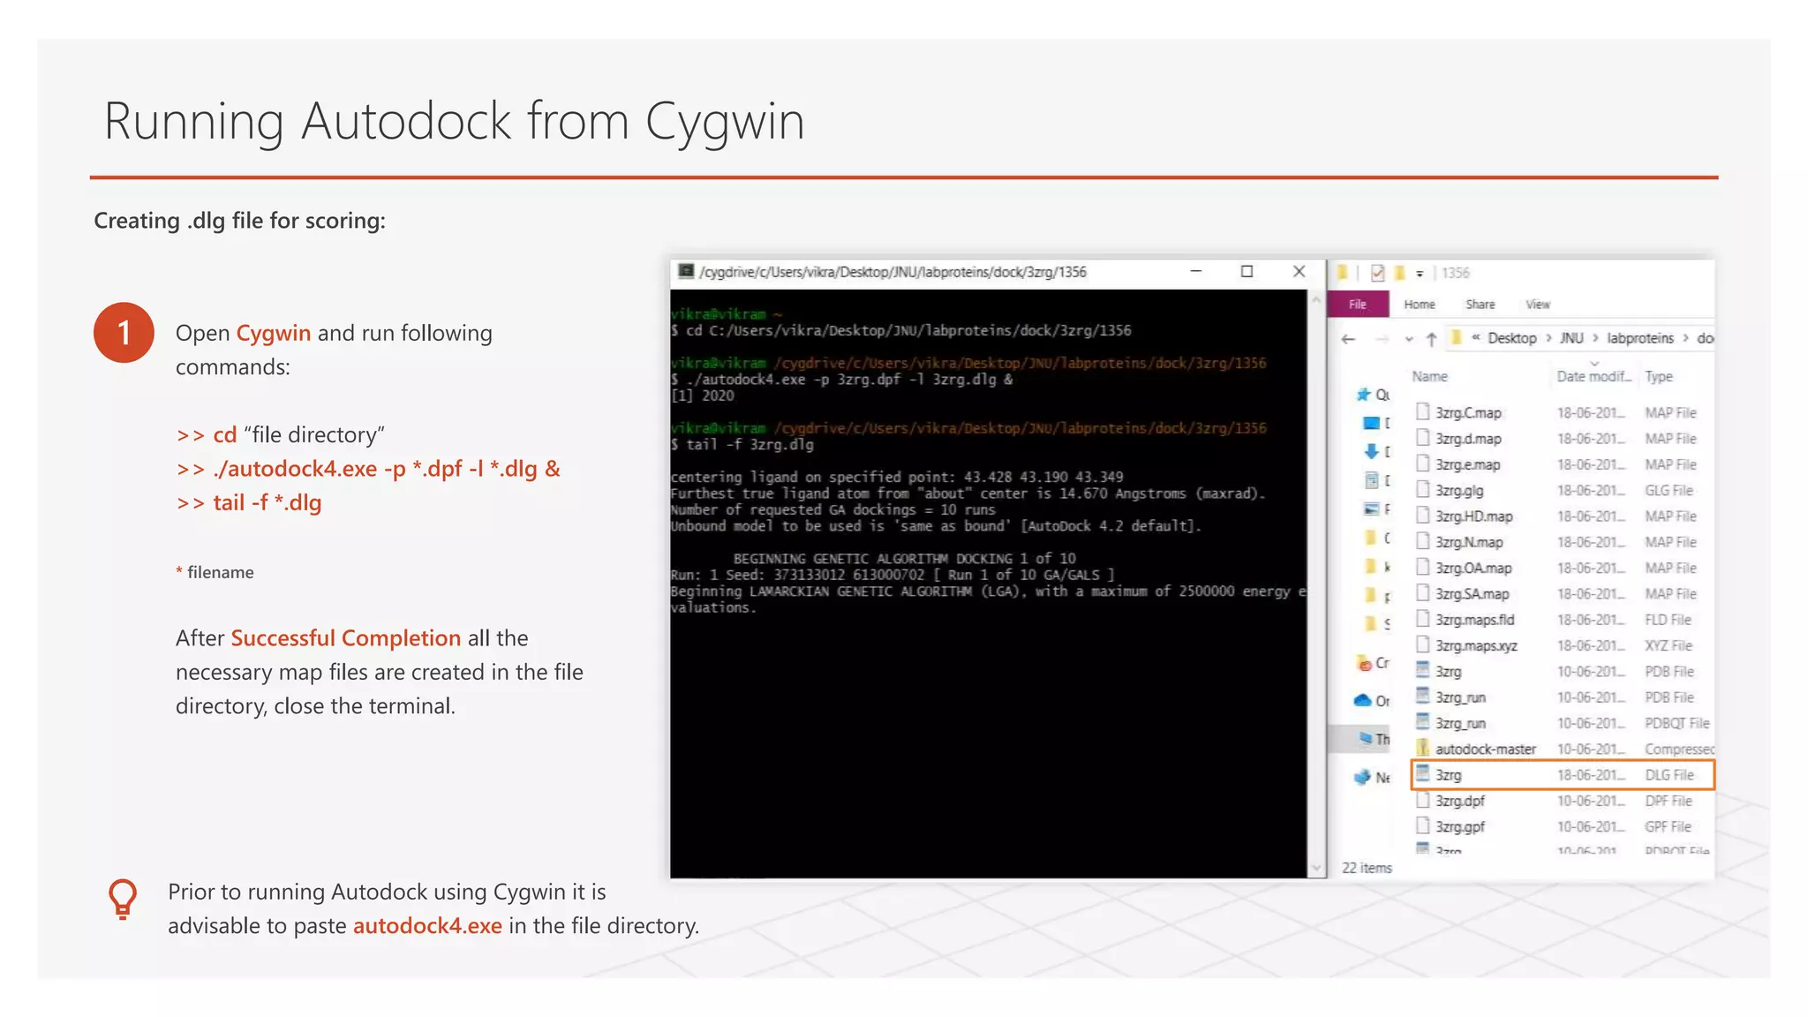Open the File ribbon tab
The width and height of the screenshot is (1808, 1017).
[1358, 305]
